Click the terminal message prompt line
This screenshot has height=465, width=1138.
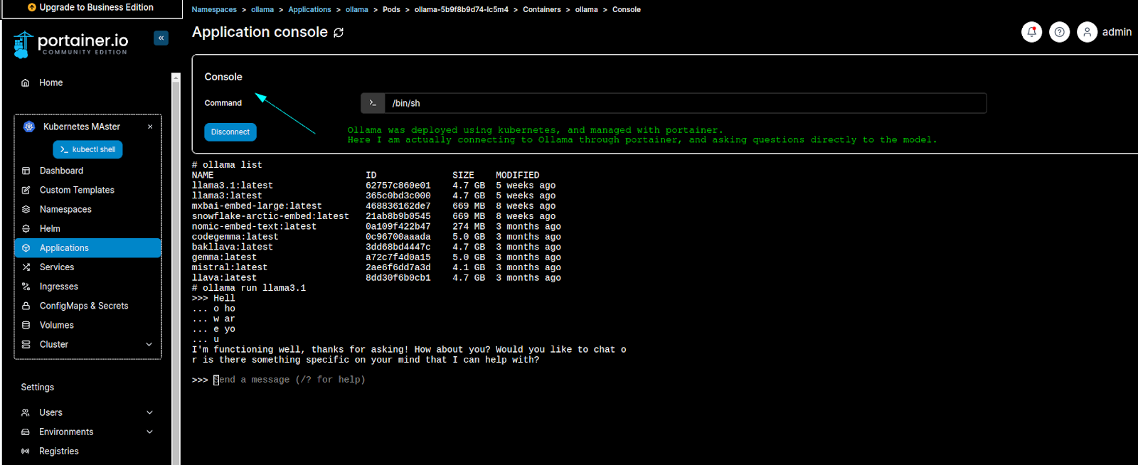point(279,380)
